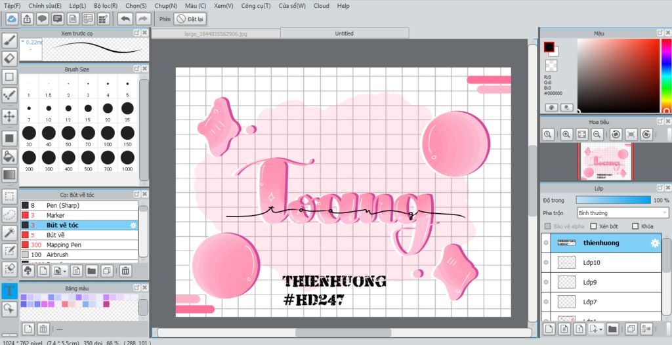Choose brush size 25 dot
672x345 pixels.
click(x=127, y=111)
